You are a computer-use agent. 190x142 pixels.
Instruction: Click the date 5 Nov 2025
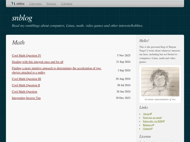[x=124, y=55]
